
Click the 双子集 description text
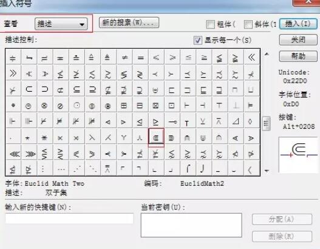56,193
